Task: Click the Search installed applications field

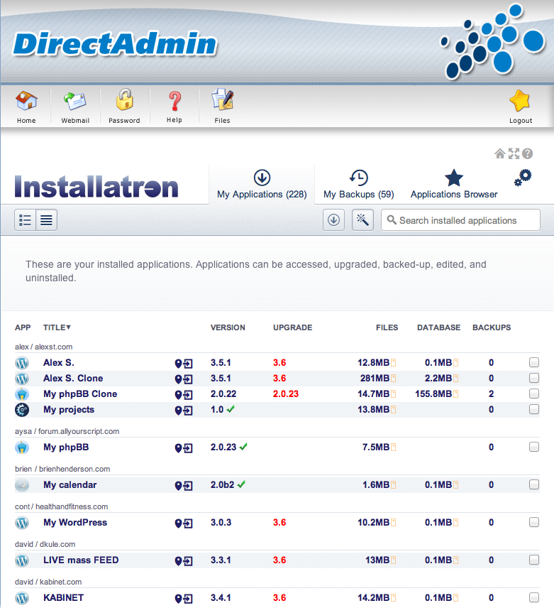Action: (x=460, y=220)
